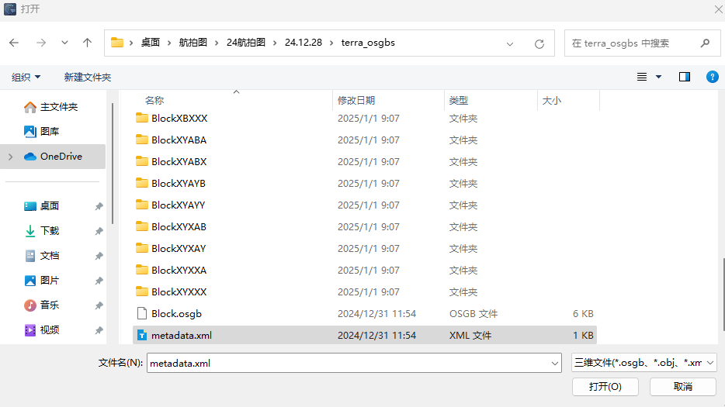Open the file type filter dropdown
The height and width of the screenshot is (407, 725).
coord(643,363)
